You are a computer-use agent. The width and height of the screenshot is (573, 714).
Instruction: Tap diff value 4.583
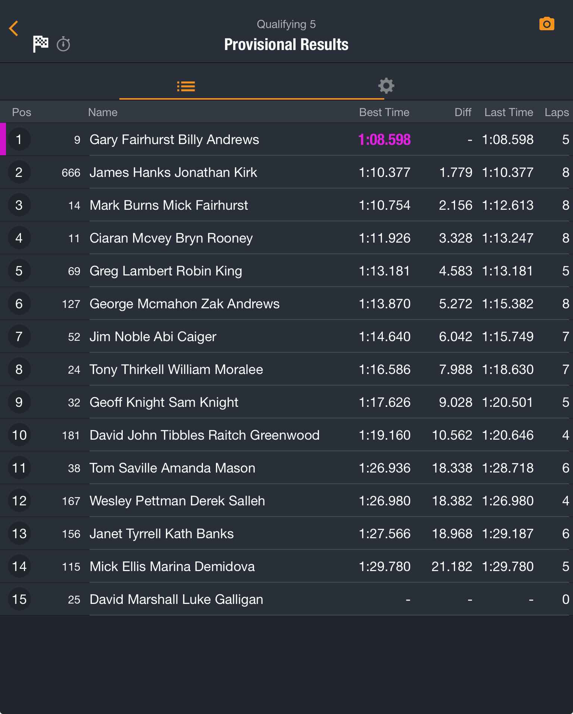pos(455,271)
